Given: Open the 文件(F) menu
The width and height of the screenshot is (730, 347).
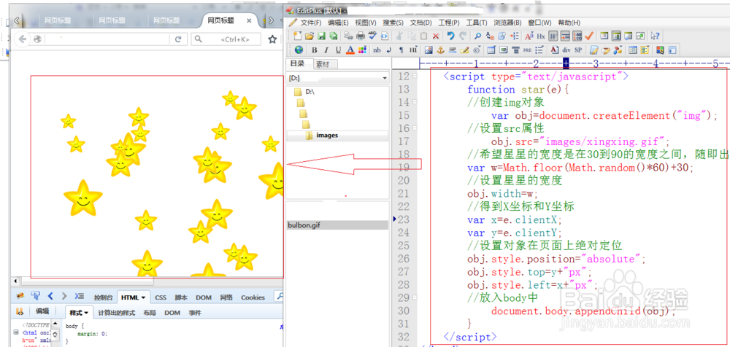Looking at the screenshot, I should pos(310,23).
